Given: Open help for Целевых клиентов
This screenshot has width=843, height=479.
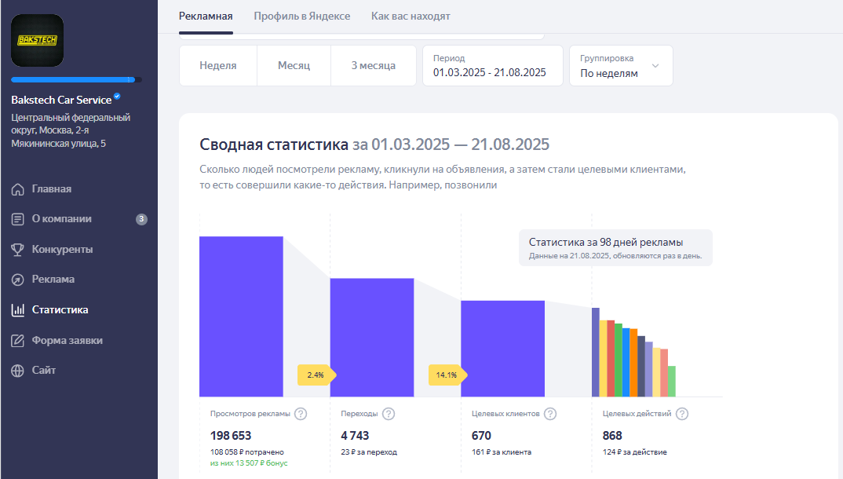Looking at the screenshot, I should (550, 414).
